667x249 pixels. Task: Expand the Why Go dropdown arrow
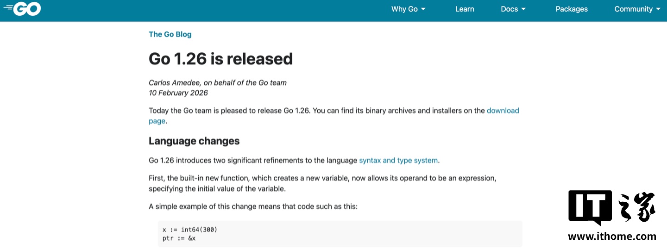423,9
